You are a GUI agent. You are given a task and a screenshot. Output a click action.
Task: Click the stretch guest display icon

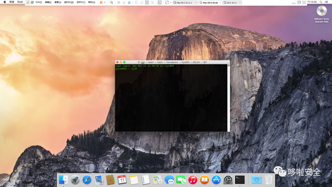[167, 2]
